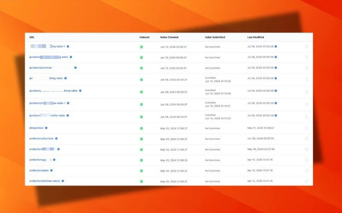Click the info icon beside /collections/furniture

point(56,139)
